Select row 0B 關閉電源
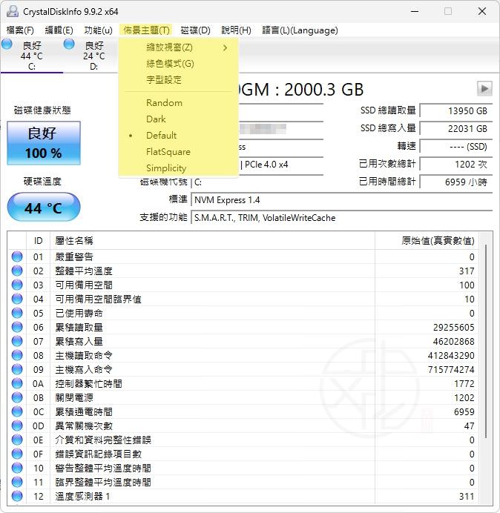500x513 pixels. pyautogui.click(x=243, y=397)
